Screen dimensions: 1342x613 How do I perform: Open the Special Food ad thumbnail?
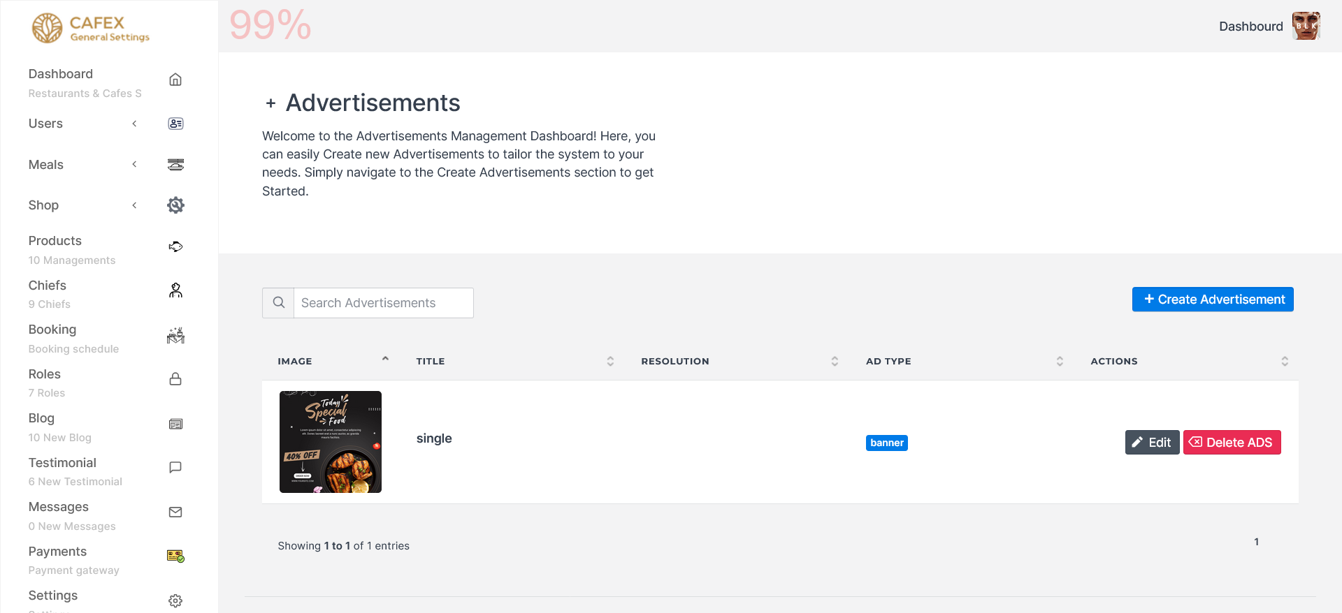point(331,442)
